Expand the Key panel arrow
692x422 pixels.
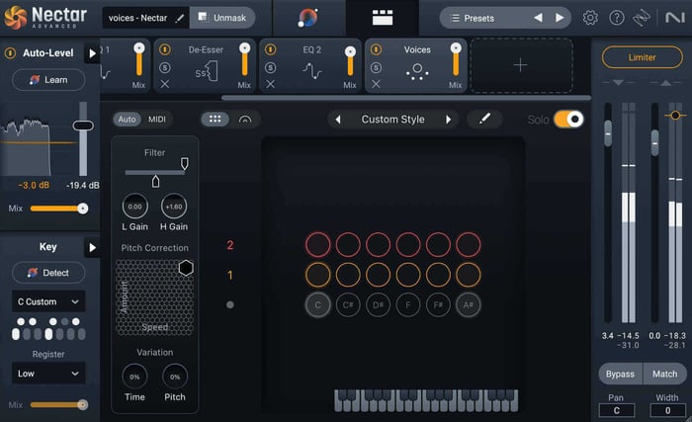point(92,247)
